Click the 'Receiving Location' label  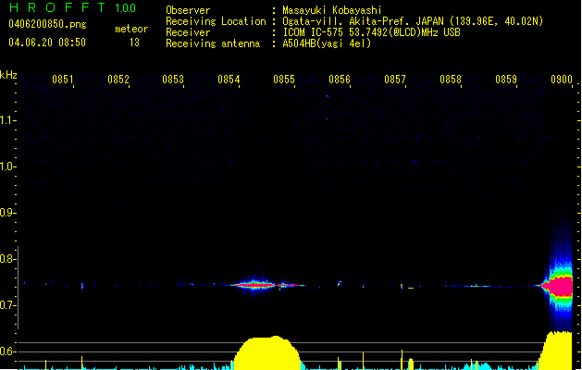pos(216,21)
